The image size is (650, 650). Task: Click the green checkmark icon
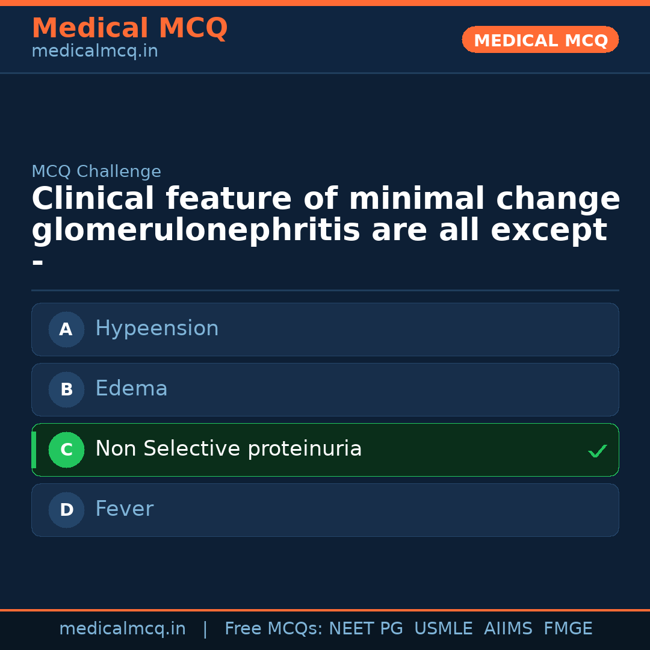(597, 451)
